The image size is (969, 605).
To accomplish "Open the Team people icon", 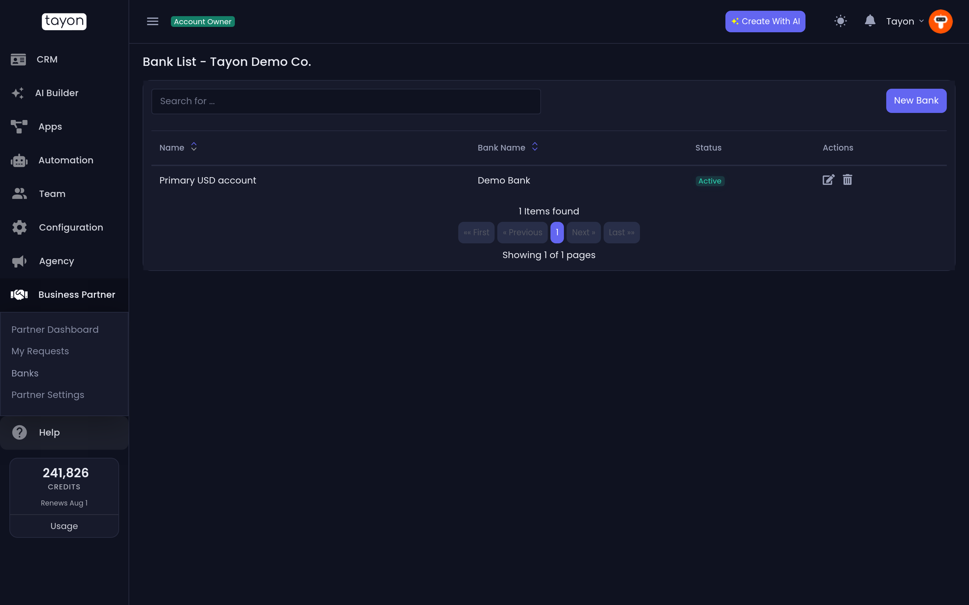I will point(19,194).
